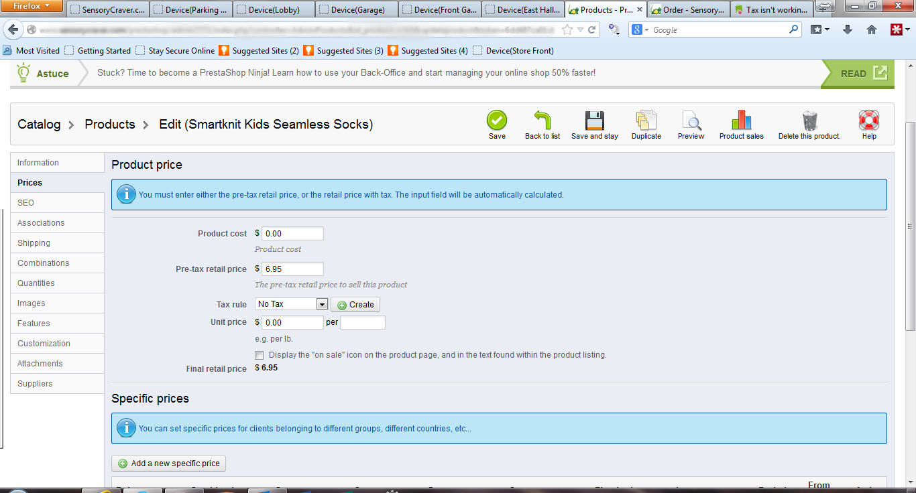The height and width of the screenshot is (493, 916).
Task: Open the Suppliers product tab
Action: coord(57,384)
